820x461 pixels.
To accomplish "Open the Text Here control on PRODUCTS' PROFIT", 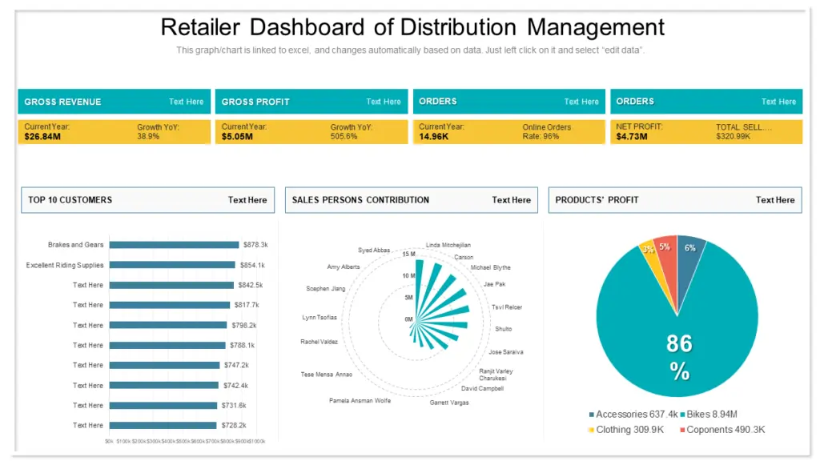I will click(x=775, y=200).
